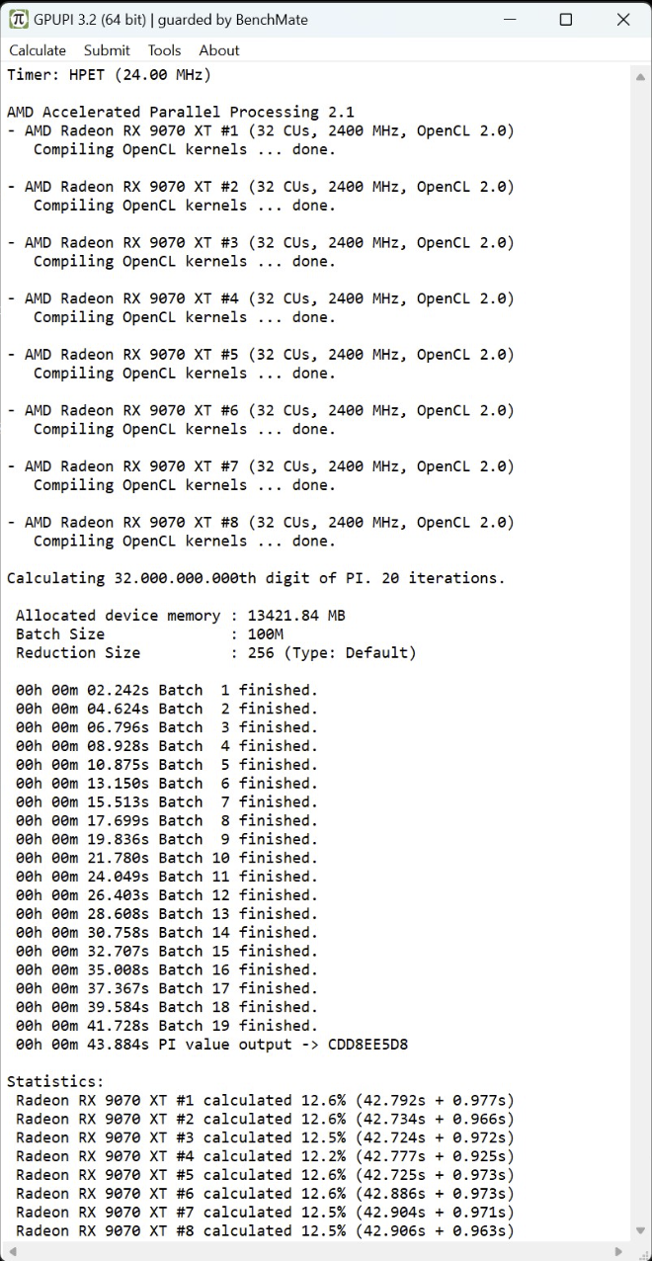Click the Timer: HPET (24.00 MHz) line
Image resolution: width=652 pixels, height=1261 pixels.
109,74
